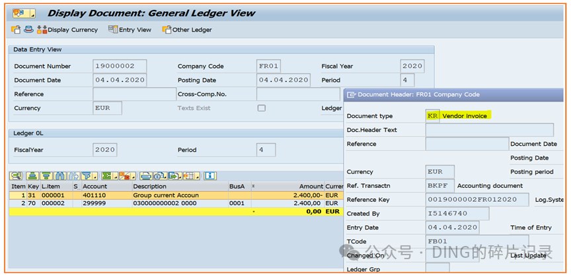The image size is (571, 275).
Task: Click the Key column header
Action: (x=34, y=187)
